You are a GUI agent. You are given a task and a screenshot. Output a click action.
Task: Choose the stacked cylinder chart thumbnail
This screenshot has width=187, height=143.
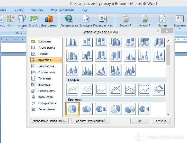(87, 56)
